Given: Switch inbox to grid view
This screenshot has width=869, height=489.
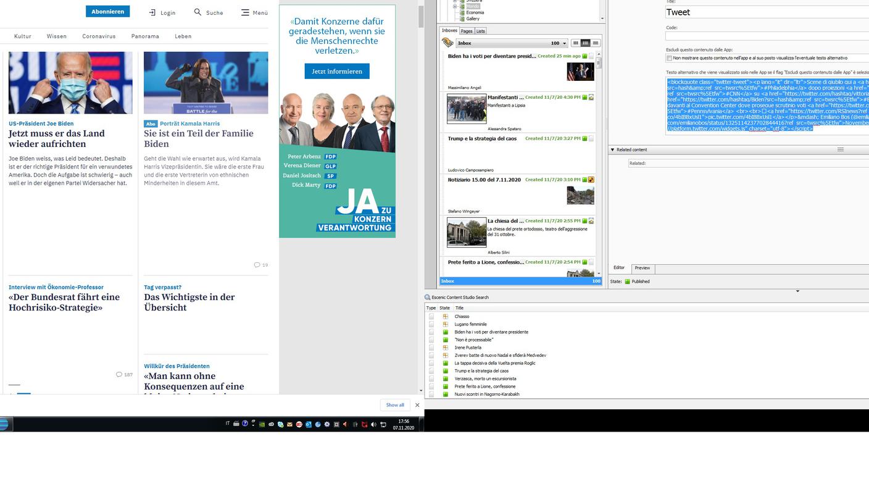Looking at the screenshot, I should pos(575,43).
